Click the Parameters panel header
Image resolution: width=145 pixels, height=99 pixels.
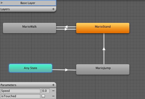coord(28,85)
